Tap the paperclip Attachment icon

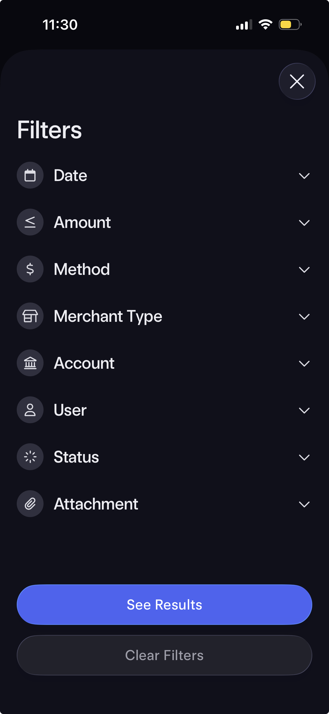click(x=30, y=504)
